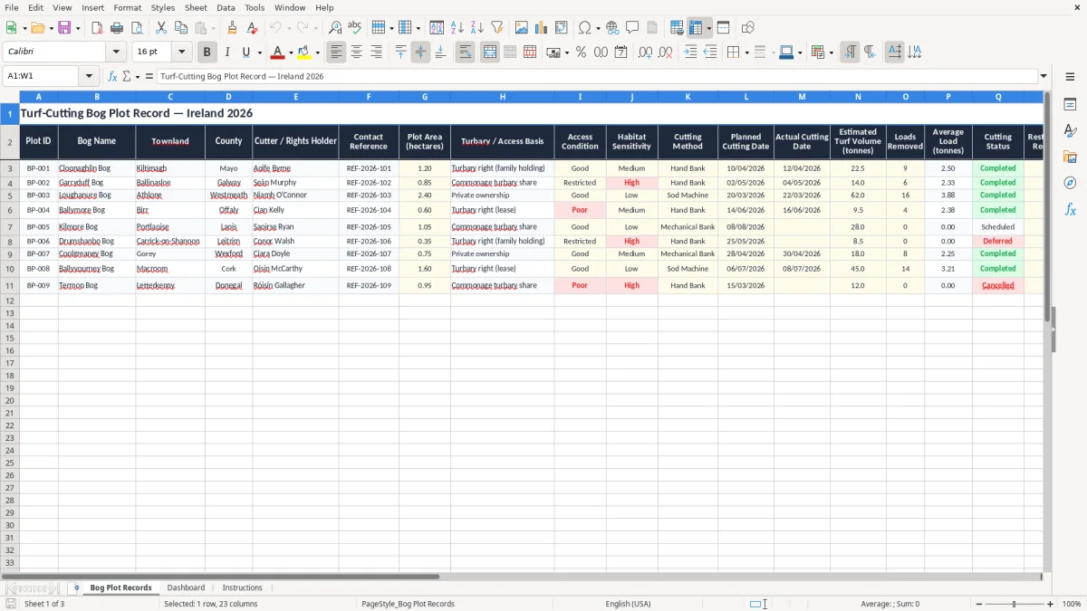Adjust the zoom slider
Image resolution: width=1087 pixels, height=611 pixels.
1015,604
